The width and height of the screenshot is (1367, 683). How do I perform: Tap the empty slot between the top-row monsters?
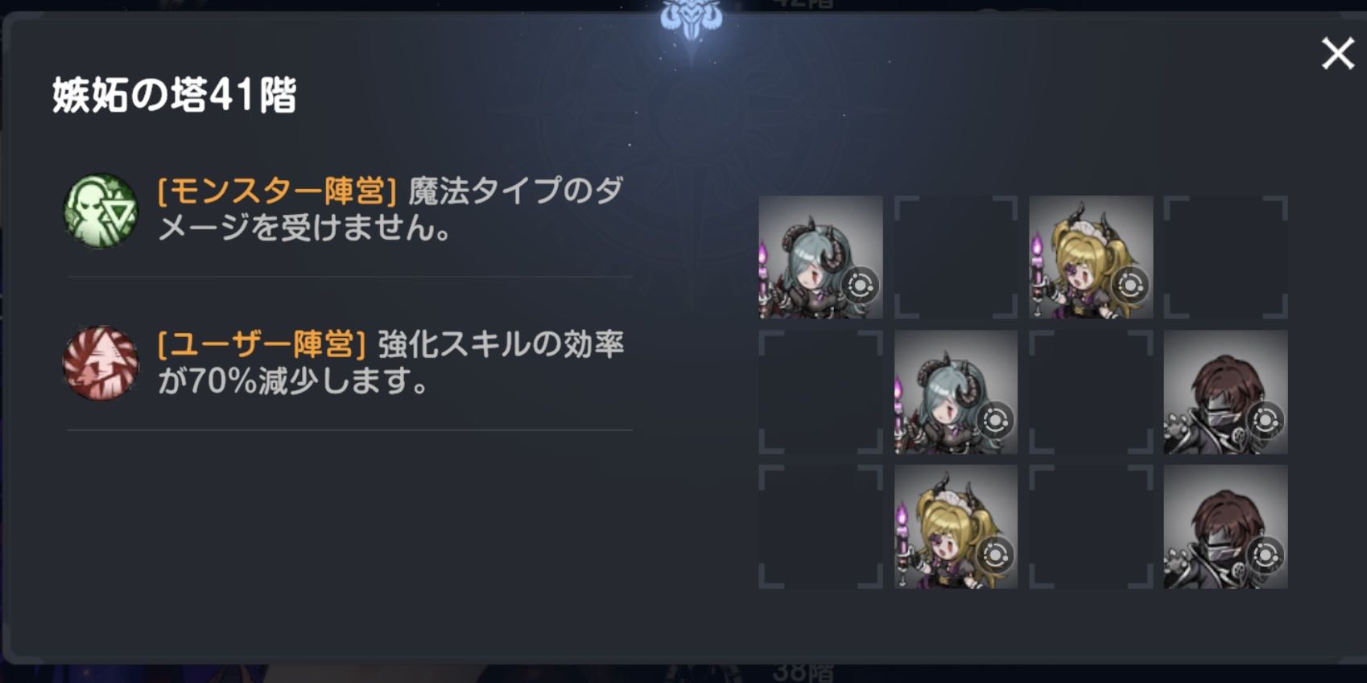click(x=956, y=257)
